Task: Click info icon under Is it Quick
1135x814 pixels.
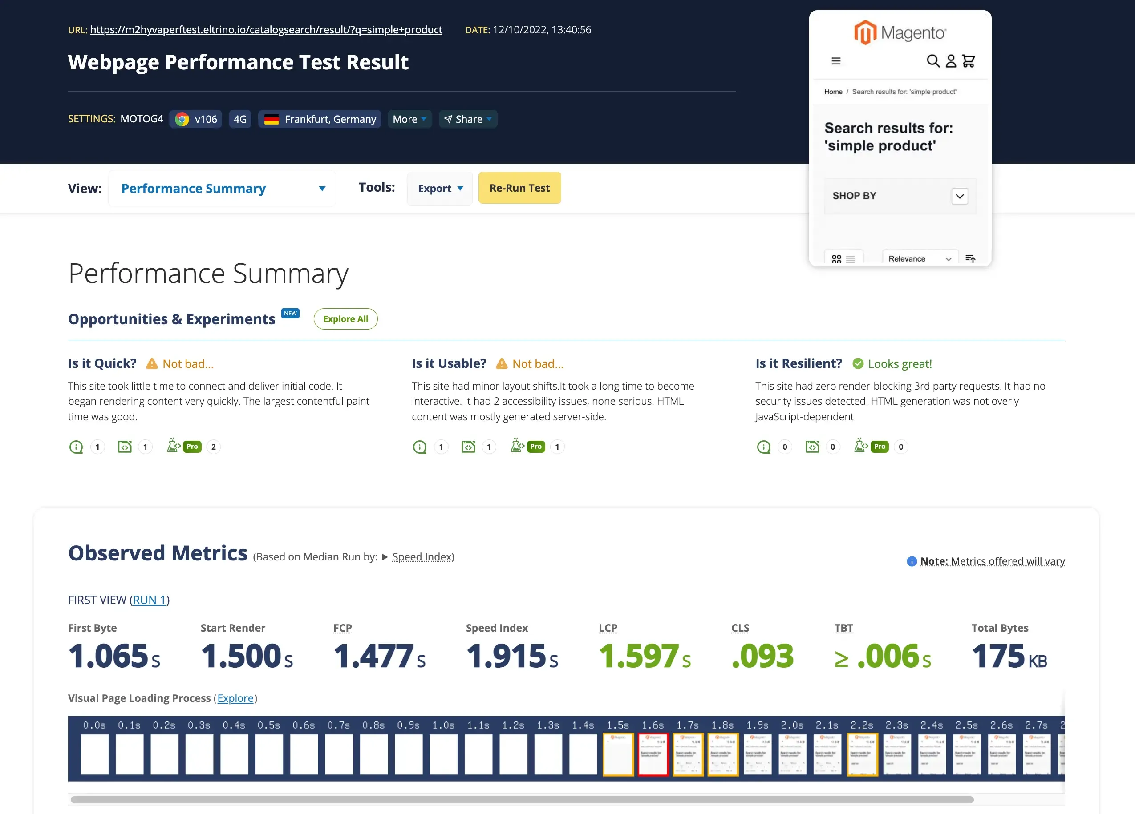Action: [x=76, y=447]
